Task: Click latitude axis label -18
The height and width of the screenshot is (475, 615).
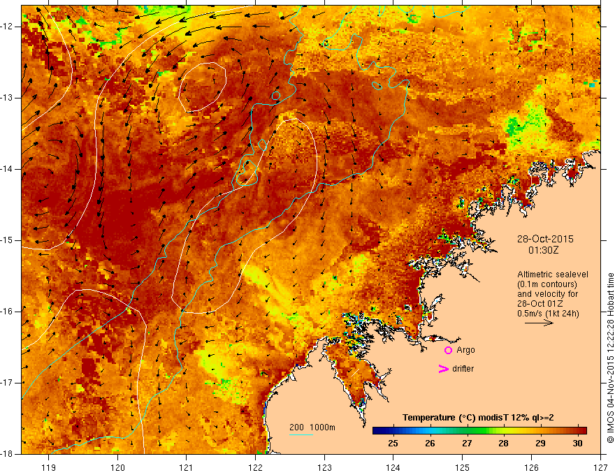Action: 8,454
